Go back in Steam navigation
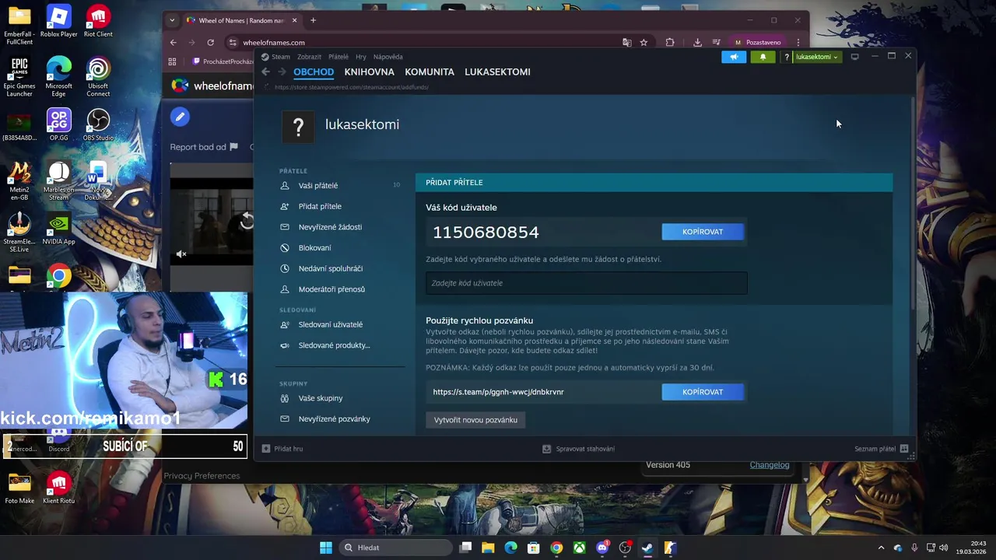The height and width of the screenshot is (560, 996). (x=265, y=72)
